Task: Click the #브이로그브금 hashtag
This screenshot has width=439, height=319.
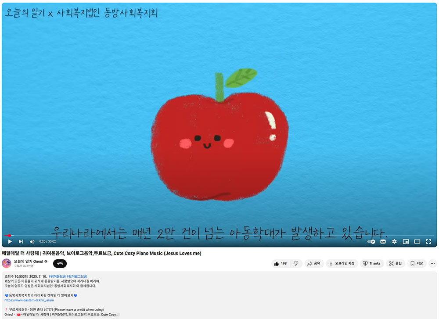Action: click(77, 276)
